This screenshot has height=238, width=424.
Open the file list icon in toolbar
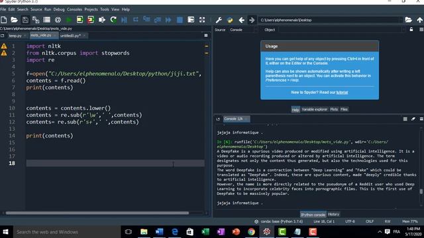(47, 20)
